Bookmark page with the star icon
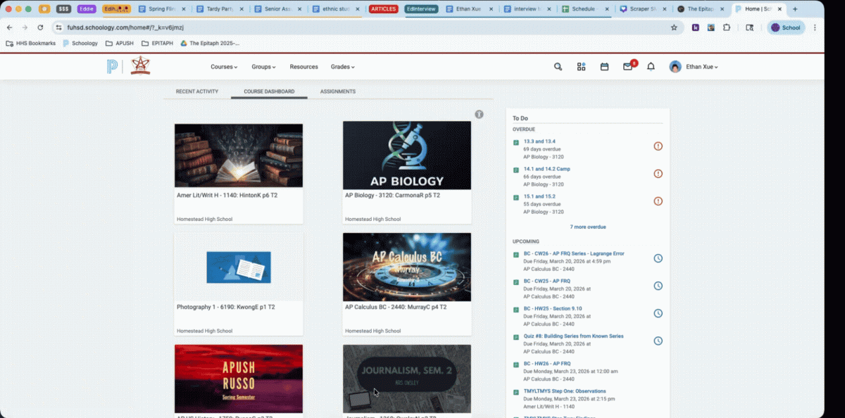 pos(674,27)
